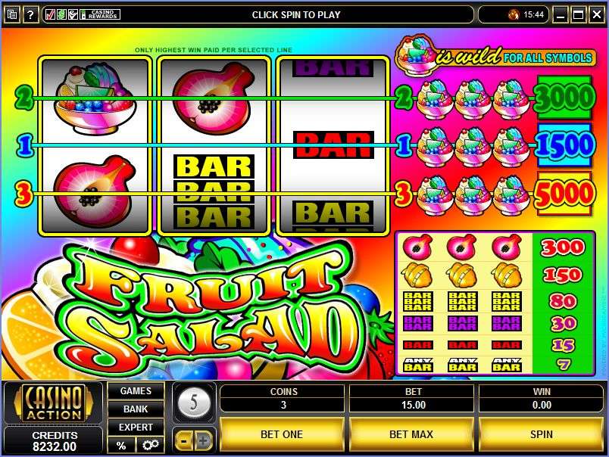Click the percent statistics icon
The image size is (609, 457).
pyautogui.click(x=121, y=445)
